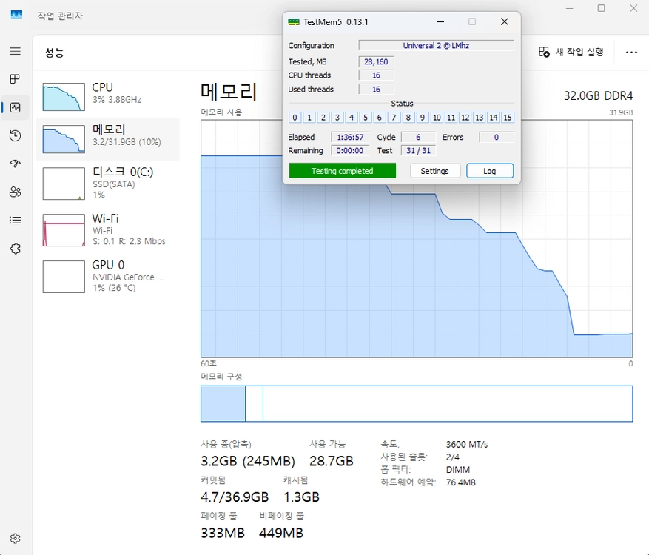649x555 pixels.
Task: Click thread status box 14 in TestMem5
Action: (494, 118)
